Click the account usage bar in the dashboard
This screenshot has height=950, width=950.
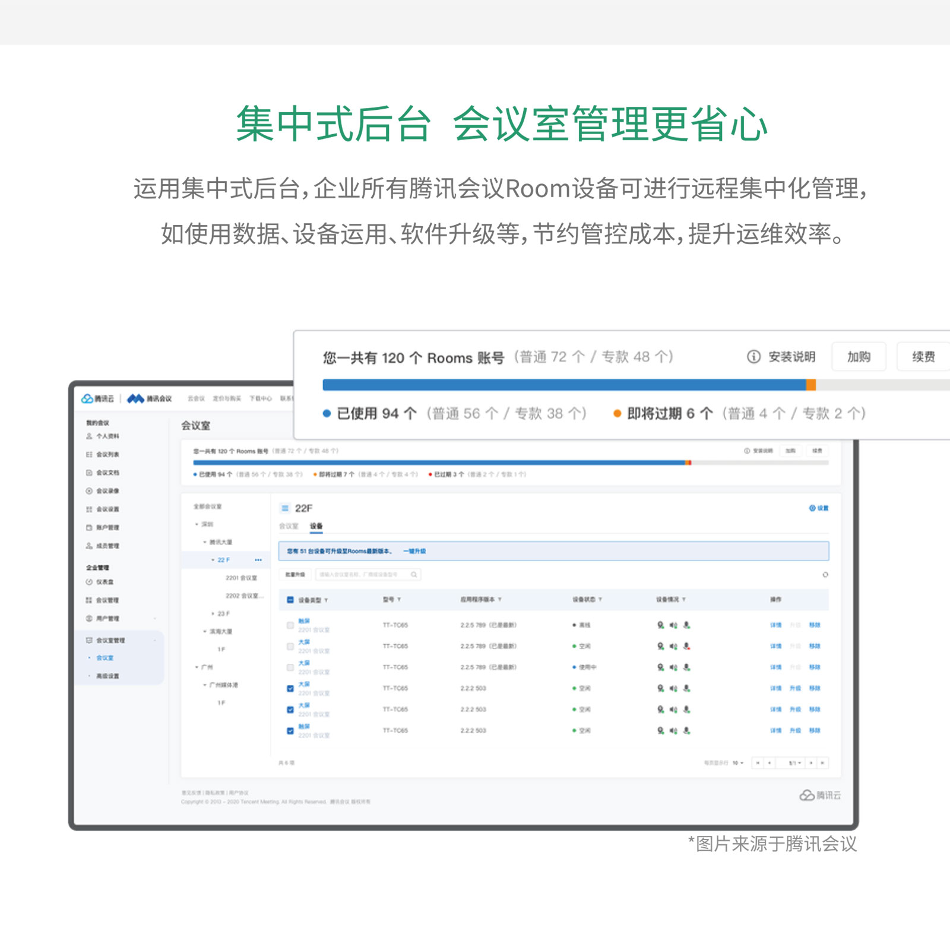[x=511, y=463]
